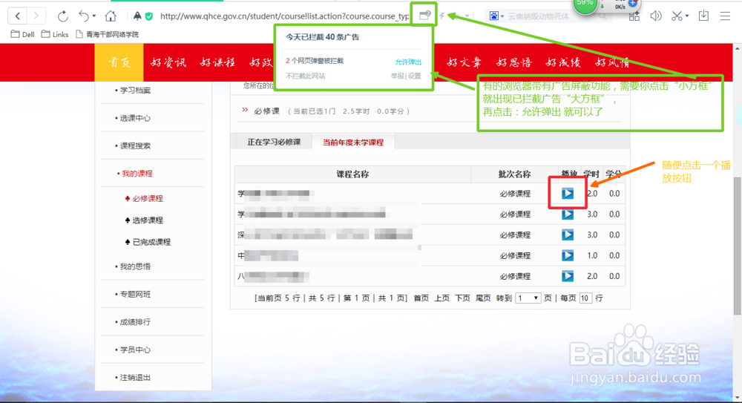
Task: Open the browser home page icon
Action: [x=111, y=16]
